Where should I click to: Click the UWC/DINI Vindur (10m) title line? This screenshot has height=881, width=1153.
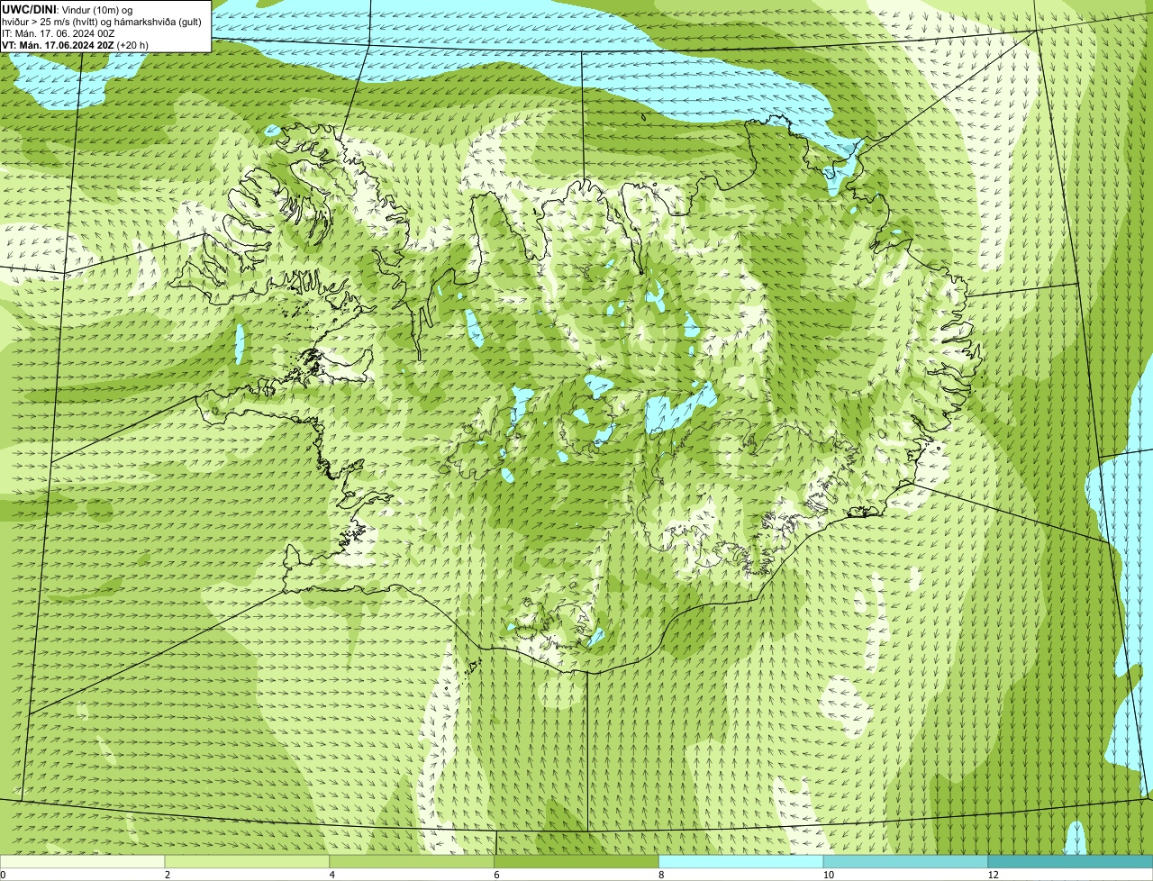(68, 9)
